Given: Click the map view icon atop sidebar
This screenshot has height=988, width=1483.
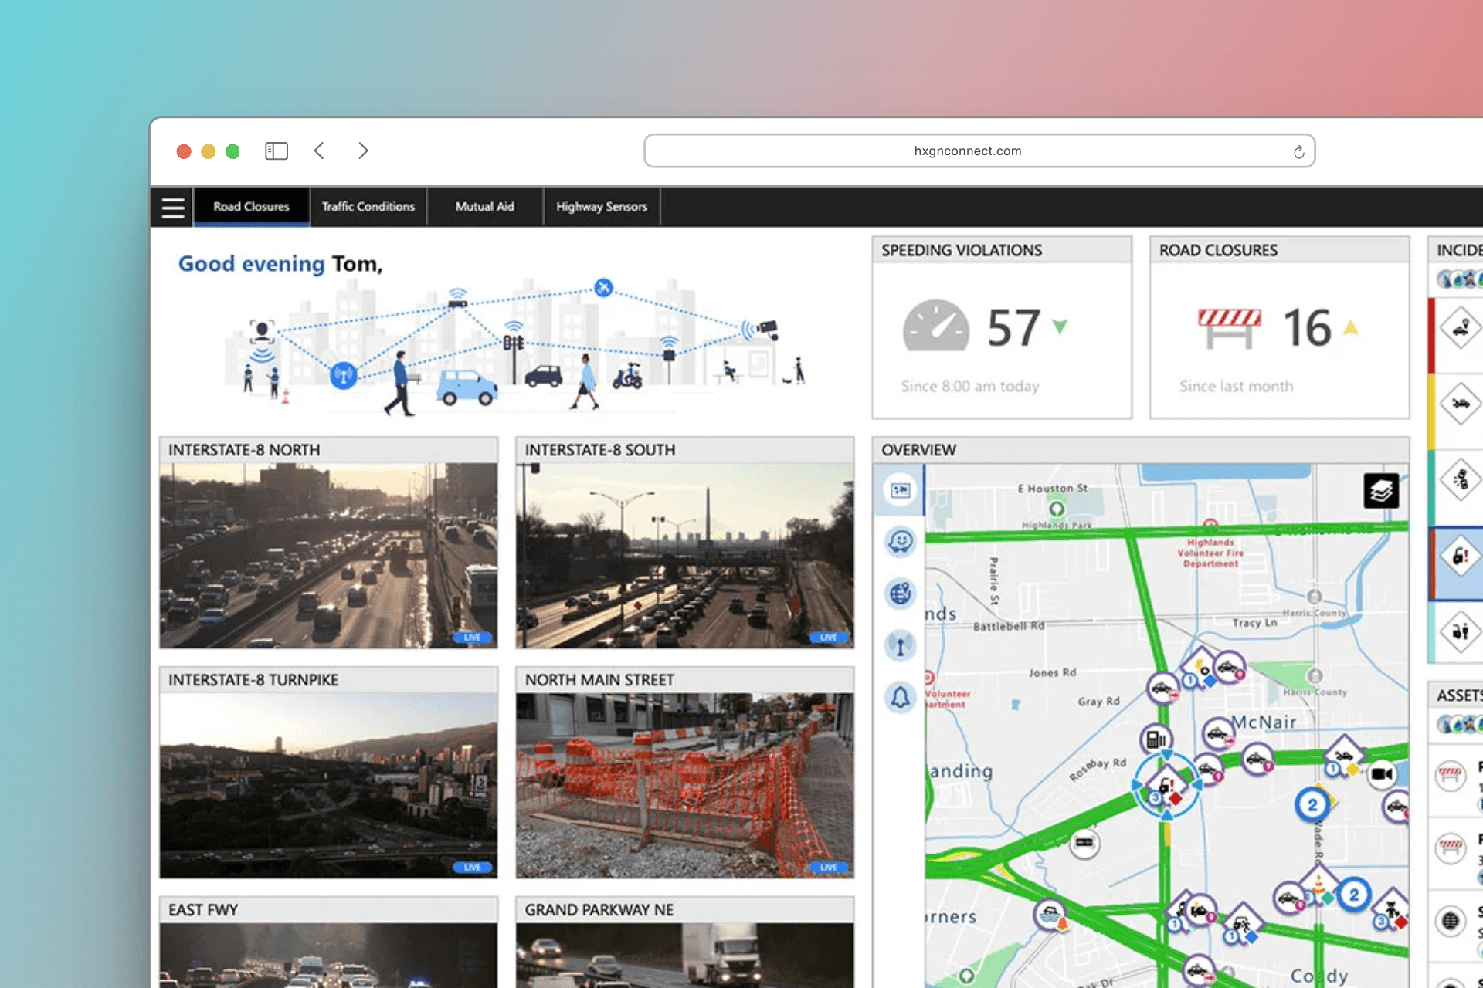Looking at the screenshot, I should pyautogui.click(x=901, y=491).
